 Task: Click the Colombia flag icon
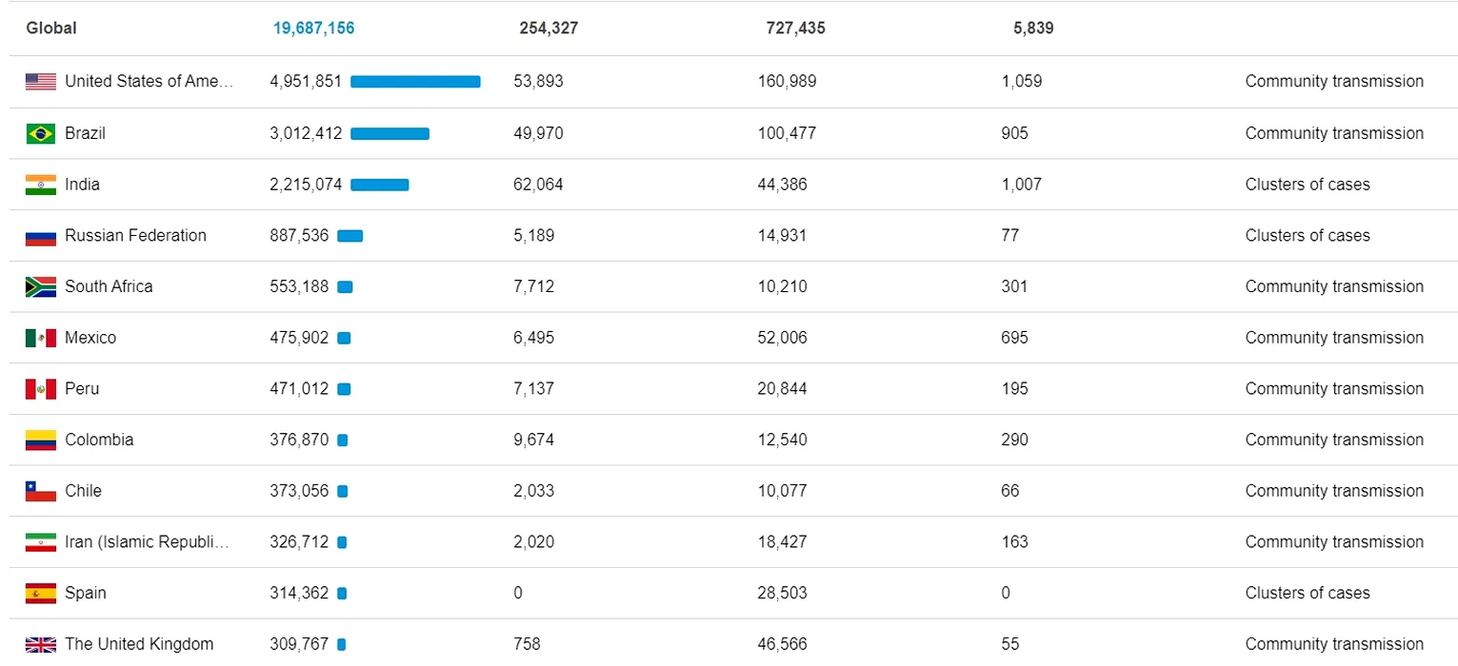click(41, 440)
